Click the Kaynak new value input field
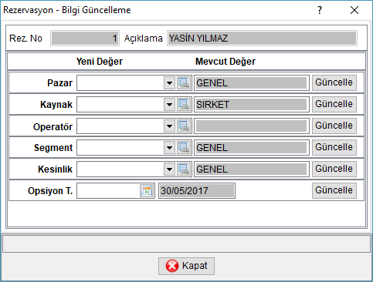This screenshot has width=373, height=282. pos(120,105)
